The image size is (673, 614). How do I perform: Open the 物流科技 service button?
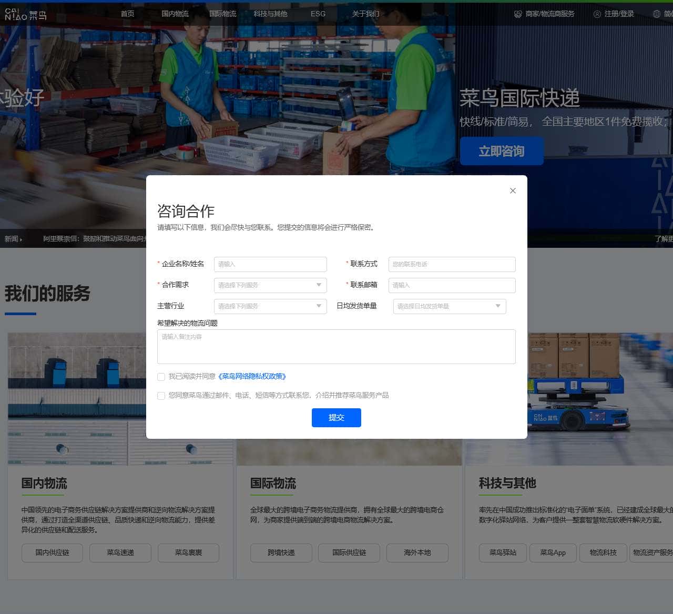[x=603, y=553]
